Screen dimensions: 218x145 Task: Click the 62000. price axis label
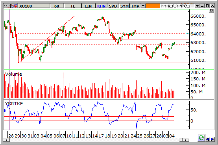click(198, 52)
